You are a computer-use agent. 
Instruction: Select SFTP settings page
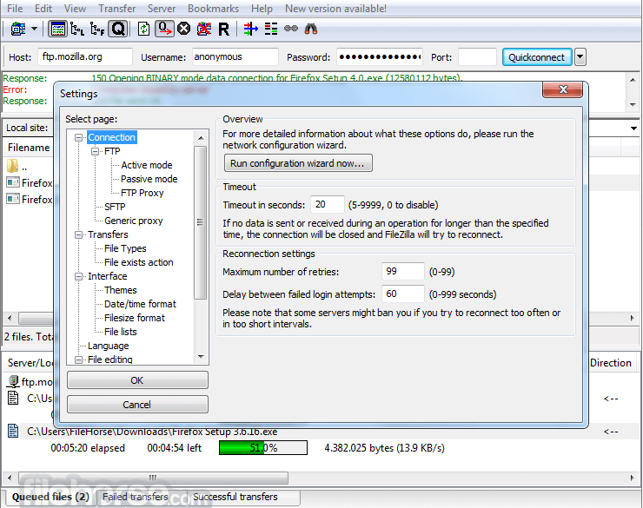(x=115, y=207)
